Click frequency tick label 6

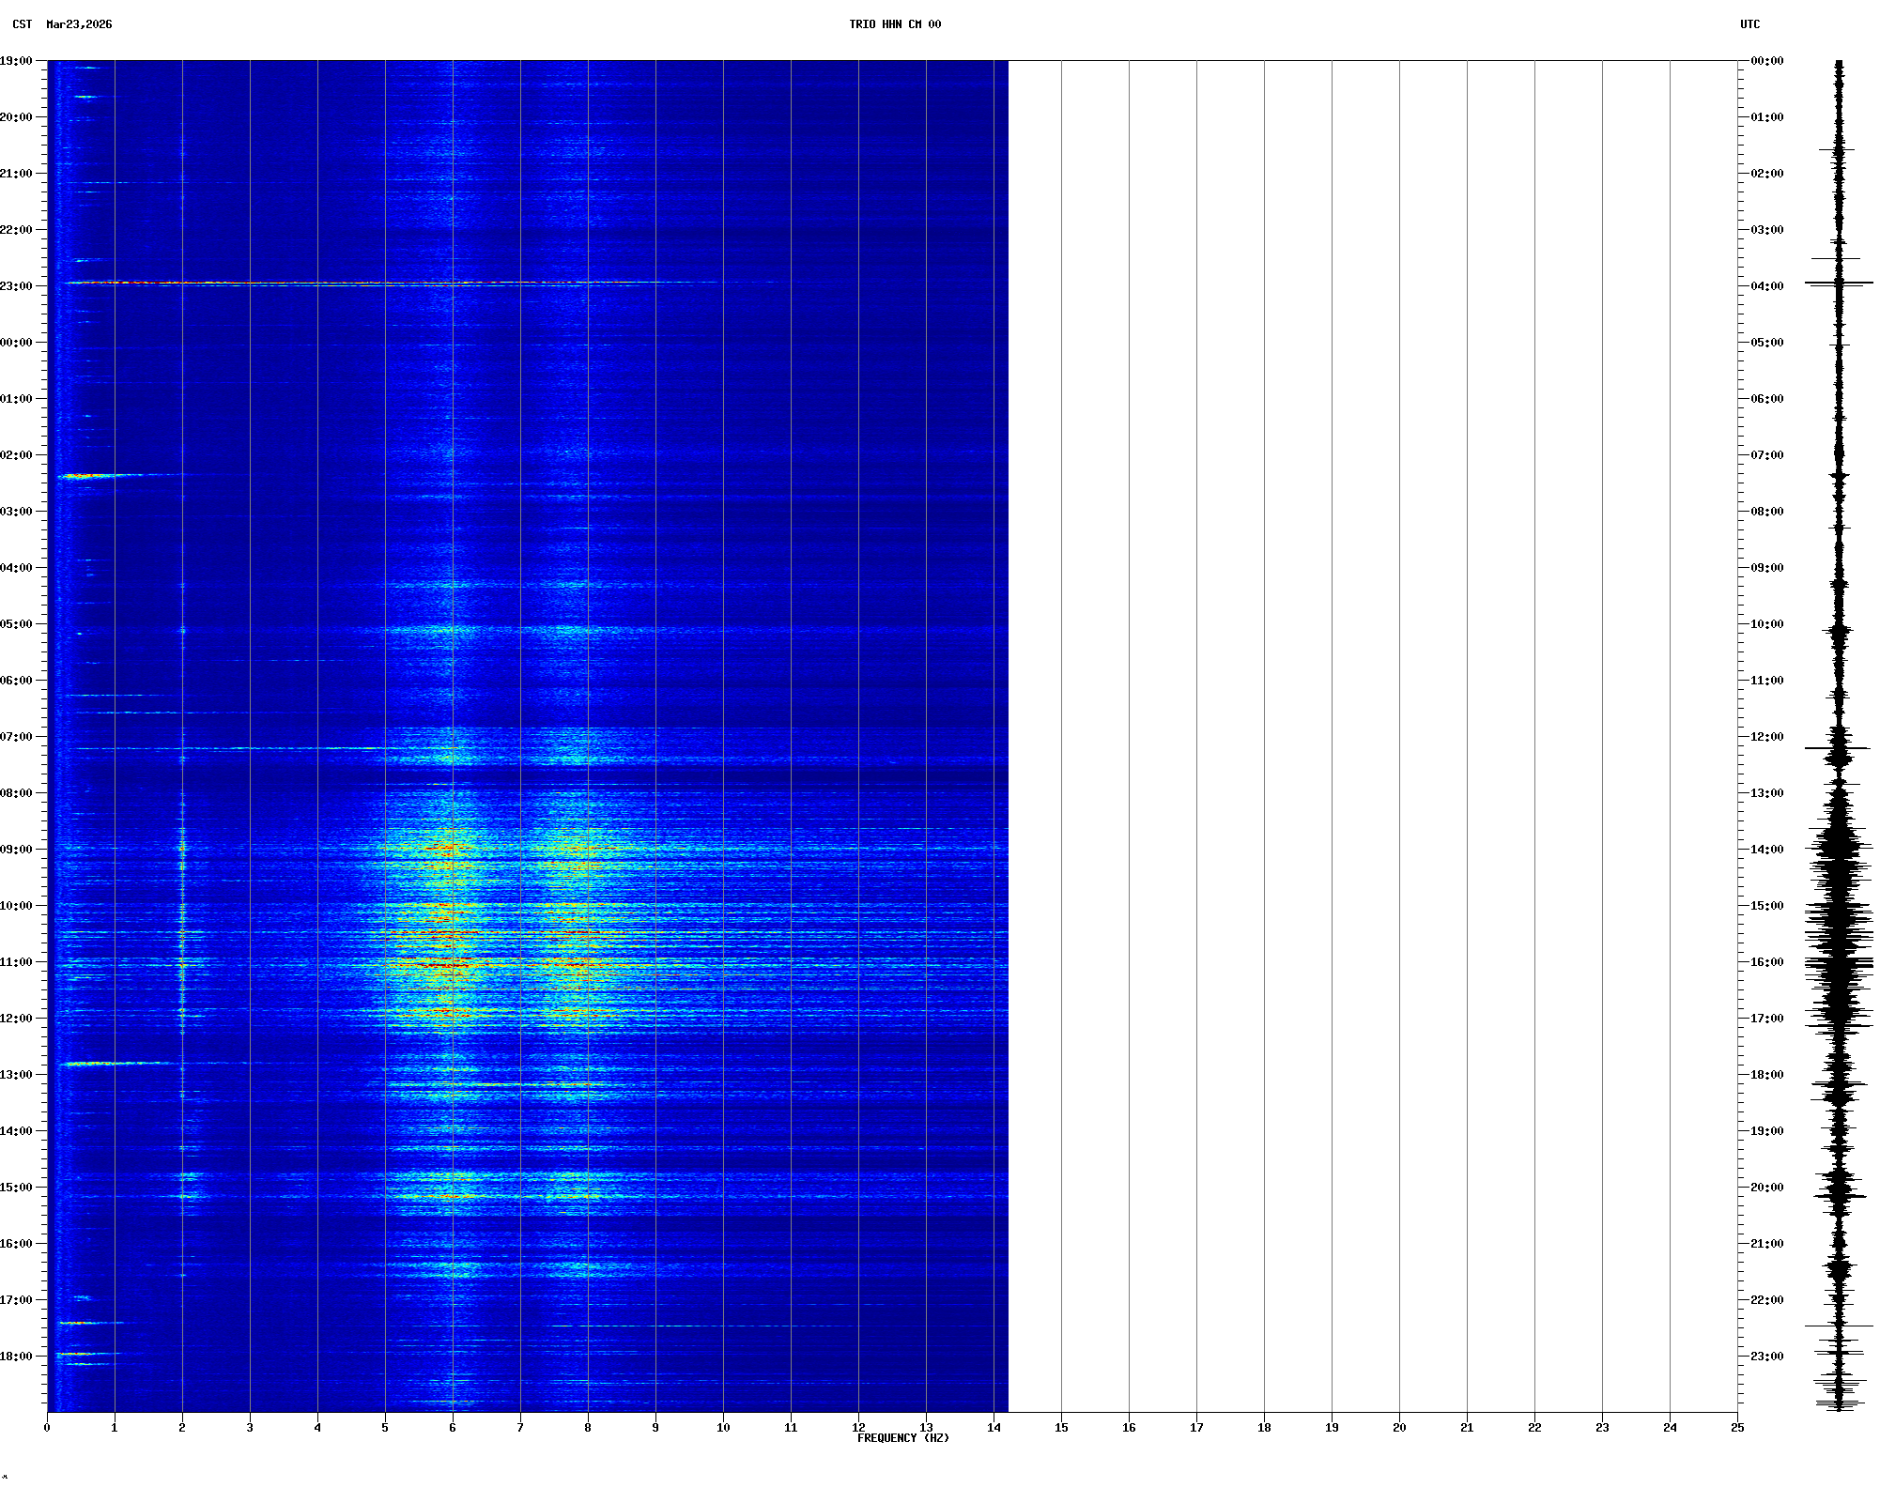pyautogui.click(x=453, y=1428)
